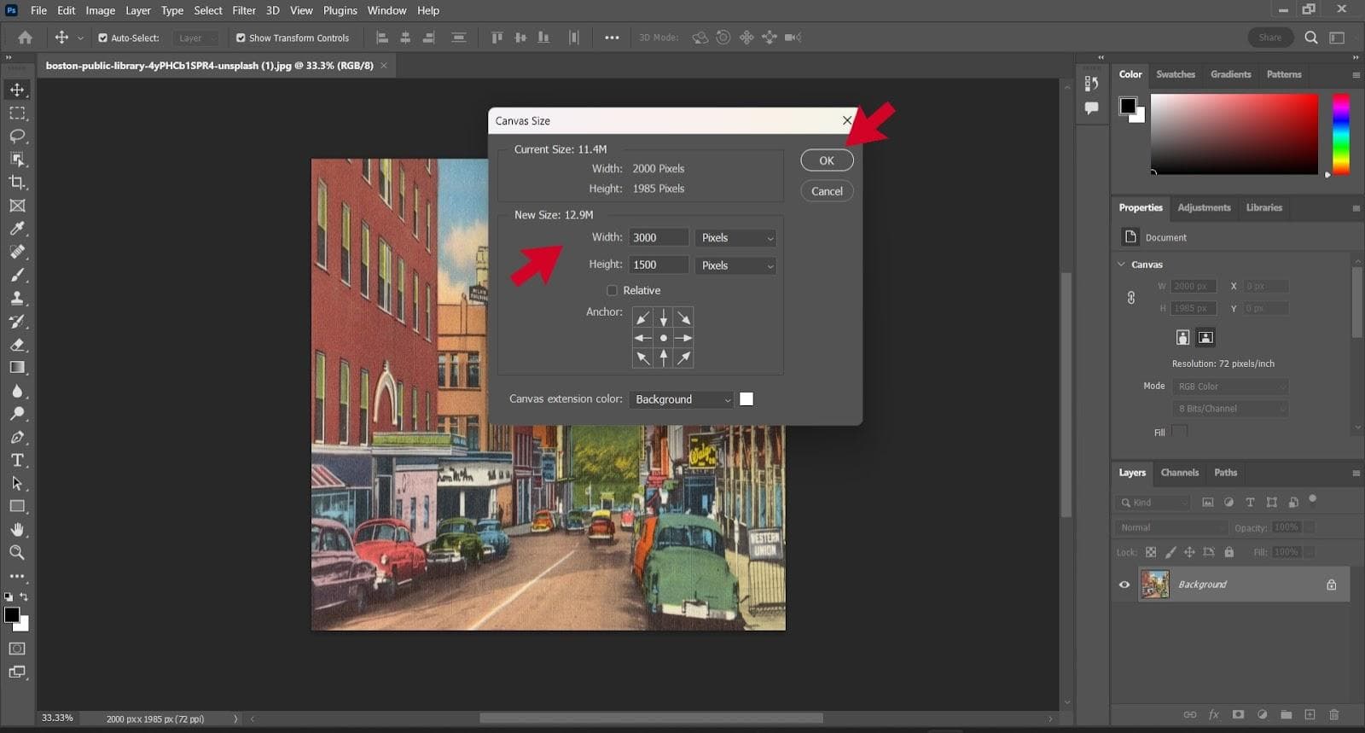This screenshot has height=733, width=1365.
Task: Select the Horizontal Type tool
Action: coord(17,460)
